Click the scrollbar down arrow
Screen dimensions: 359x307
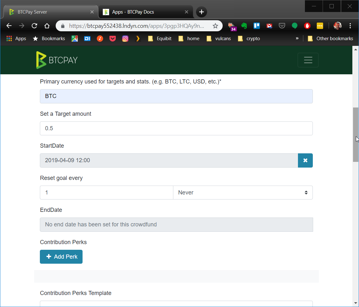coord(356,303)
